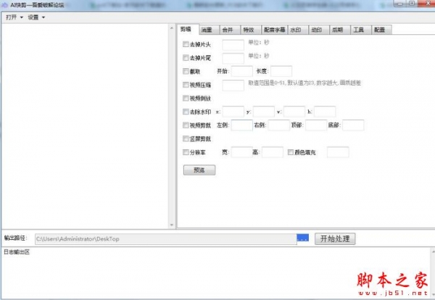This screenshot has height=300, width=435.
Task: Click the AI快剪 app icon in title bar
Action: coord(5,5)
